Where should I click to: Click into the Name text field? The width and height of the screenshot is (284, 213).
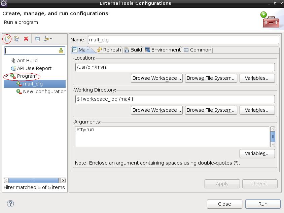tap(183, 40)
